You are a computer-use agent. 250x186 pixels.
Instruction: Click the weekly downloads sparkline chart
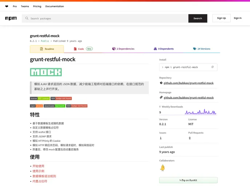[x=201, y=112]
